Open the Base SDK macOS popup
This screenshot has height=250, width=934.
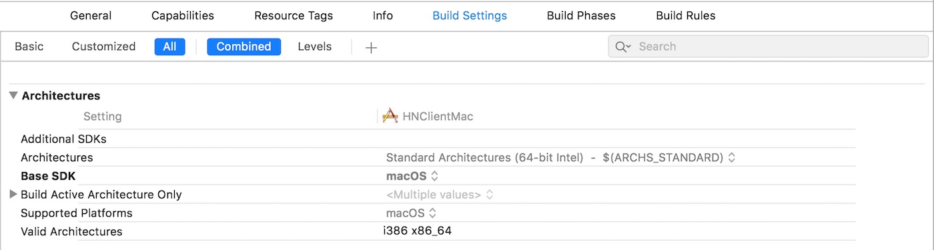412,176
